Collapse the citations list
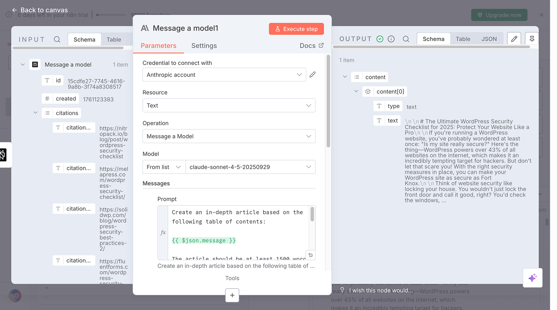This screenshot has width=557, height=310. [35, 113]
